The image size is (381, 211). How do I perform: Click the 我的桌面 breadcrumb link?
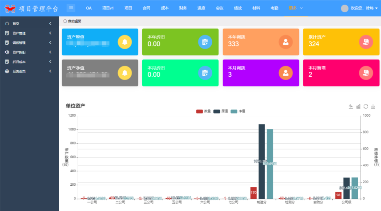point(74,21)
